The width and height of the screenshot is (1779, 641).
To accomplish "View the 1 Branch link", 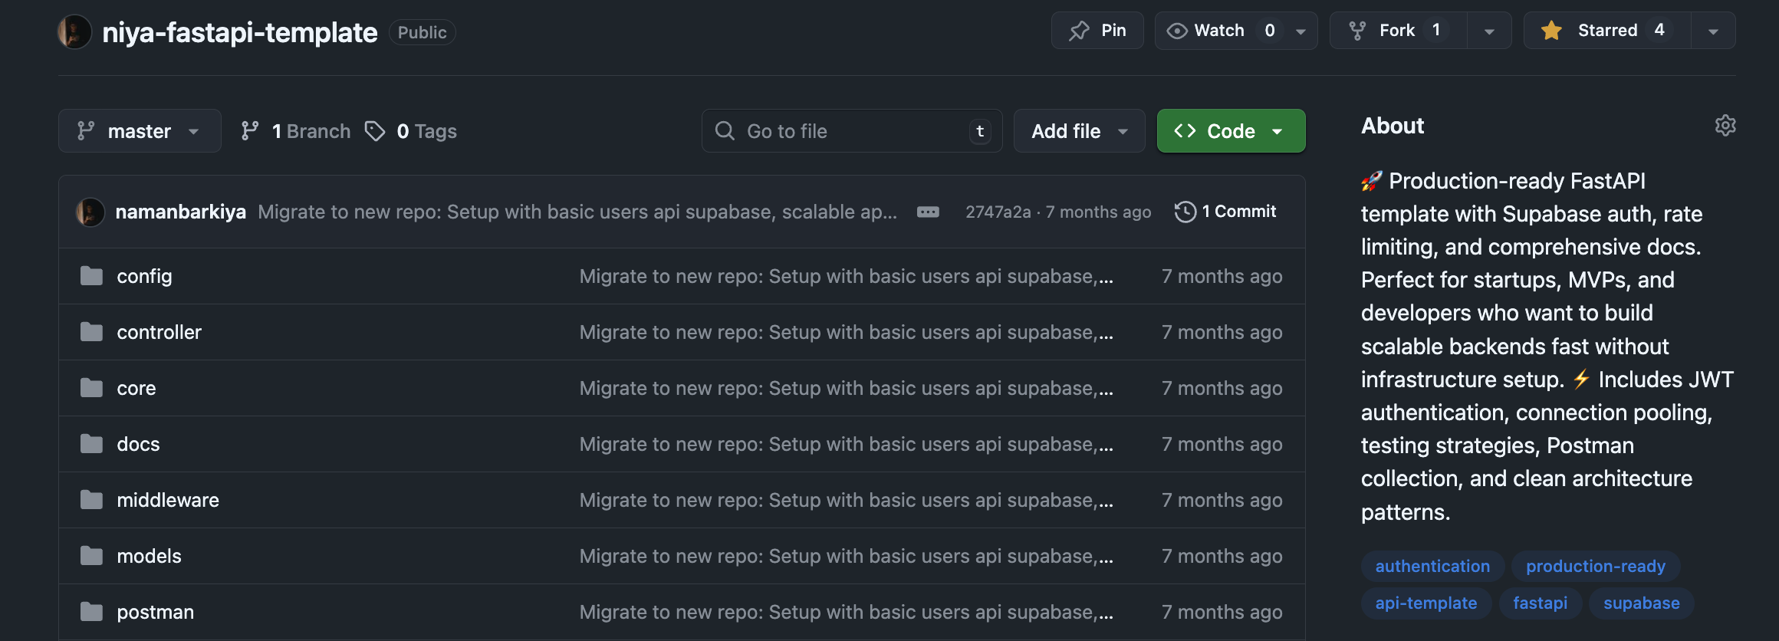I will tap(295, 131).
